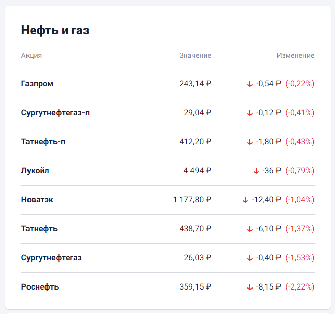
Task: Click the red down arrow for Татнефть
Action: (x=250, y=229)
